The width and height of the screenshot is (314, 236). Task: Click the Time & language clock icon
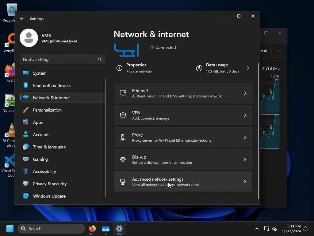(x=26, y=147)
